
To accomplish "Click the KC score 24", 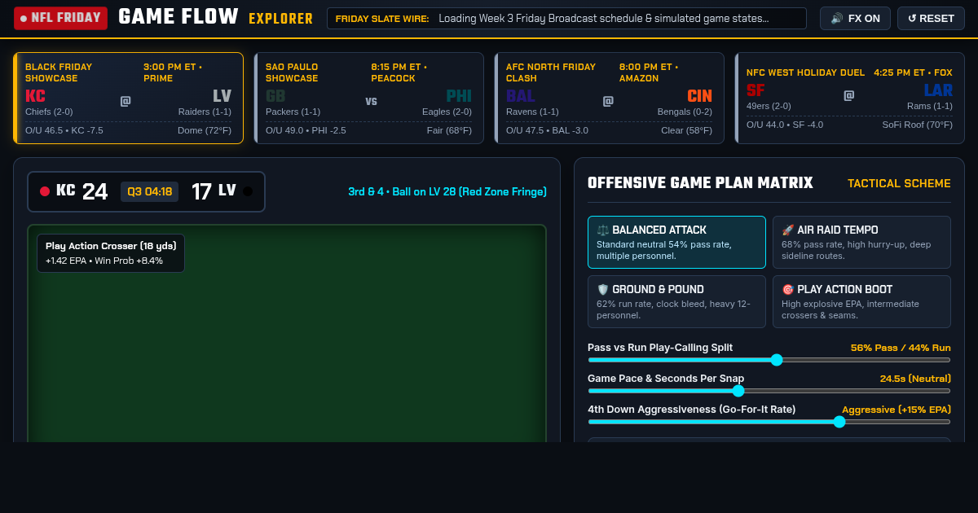I will coord(95,191).
